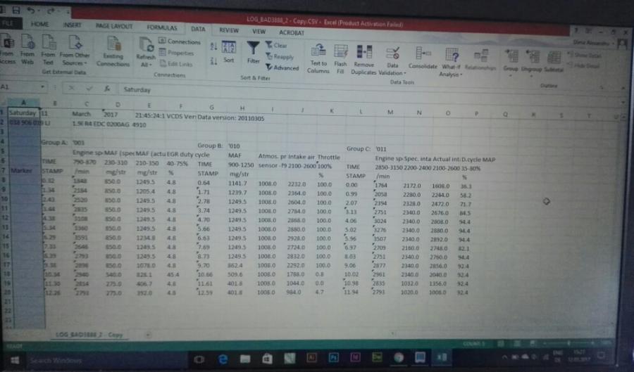Open the Sort dialog button

pos(229,51)
